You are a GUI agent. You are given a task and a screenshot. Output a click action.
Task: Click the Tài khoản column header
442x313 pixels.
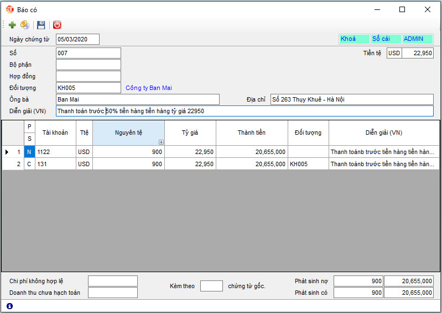[x=55, y=133]
